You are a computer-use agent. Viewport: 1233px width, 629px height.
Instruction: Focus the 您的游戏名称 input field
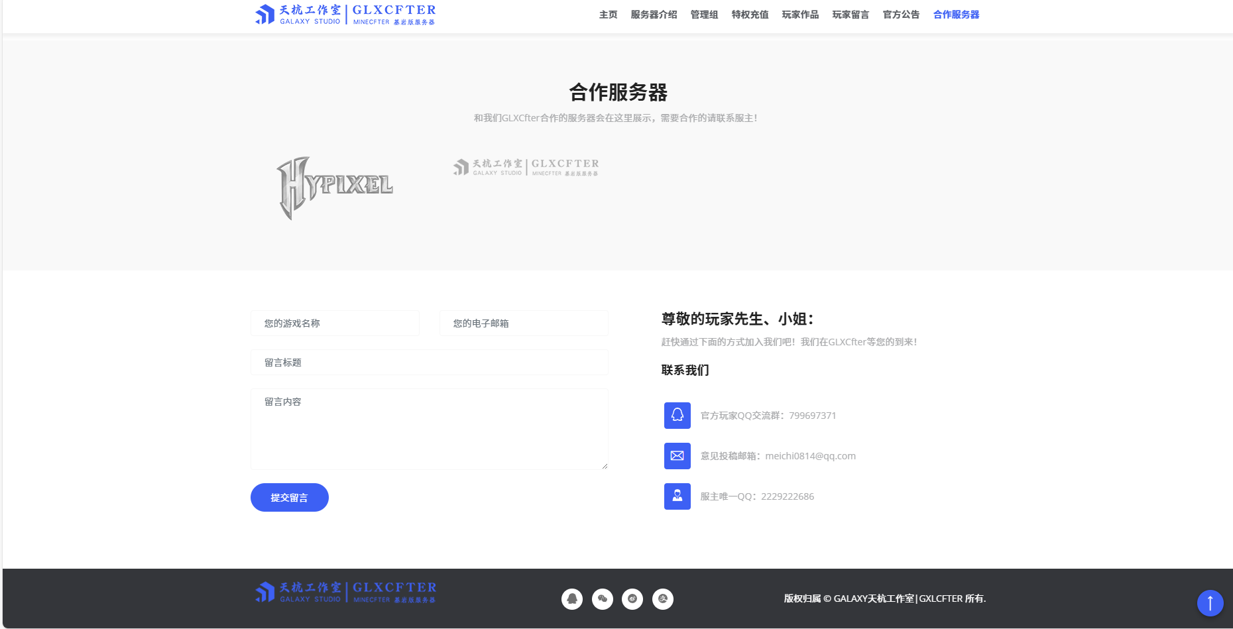(335, 323)
